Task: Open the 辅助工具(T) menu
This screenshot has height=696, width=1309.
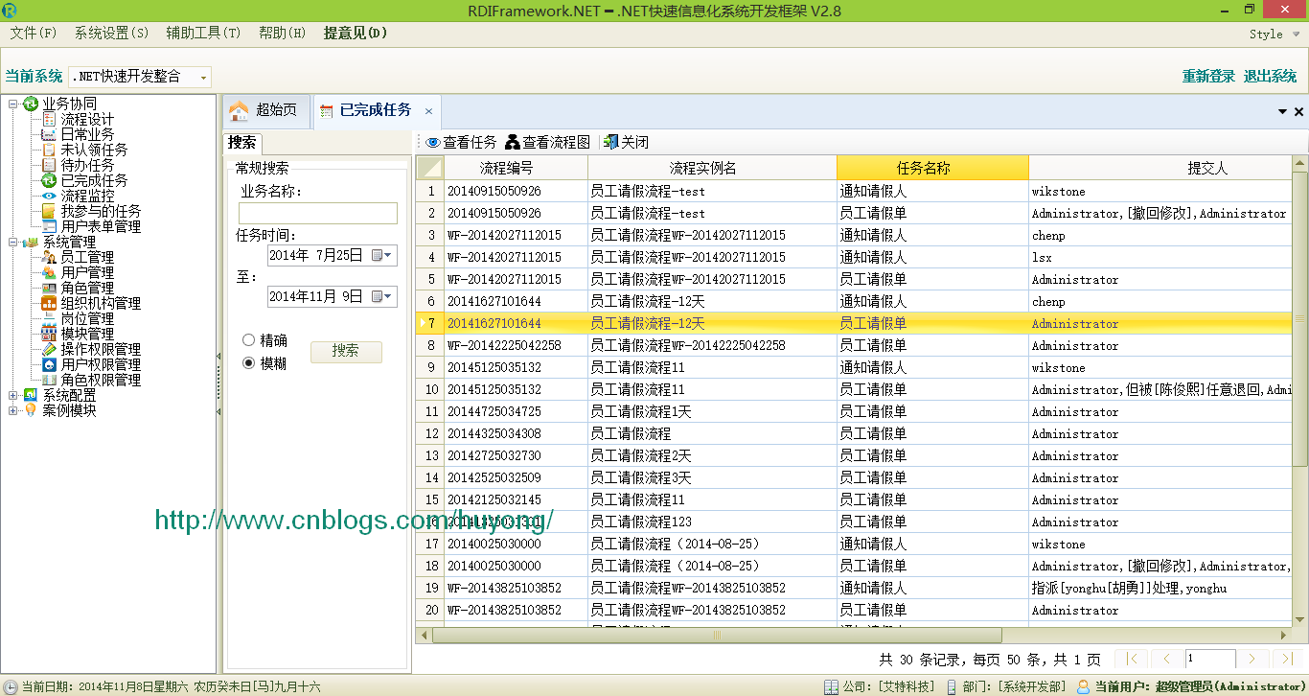Action: 203,33
